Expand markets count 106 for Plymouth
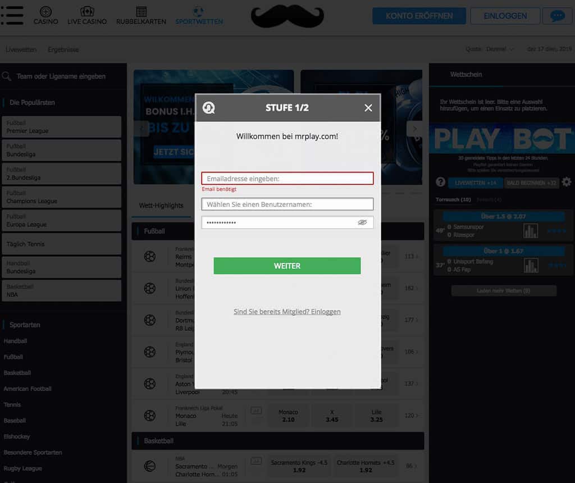The image size is (575, 483). (x=411, y=352)
